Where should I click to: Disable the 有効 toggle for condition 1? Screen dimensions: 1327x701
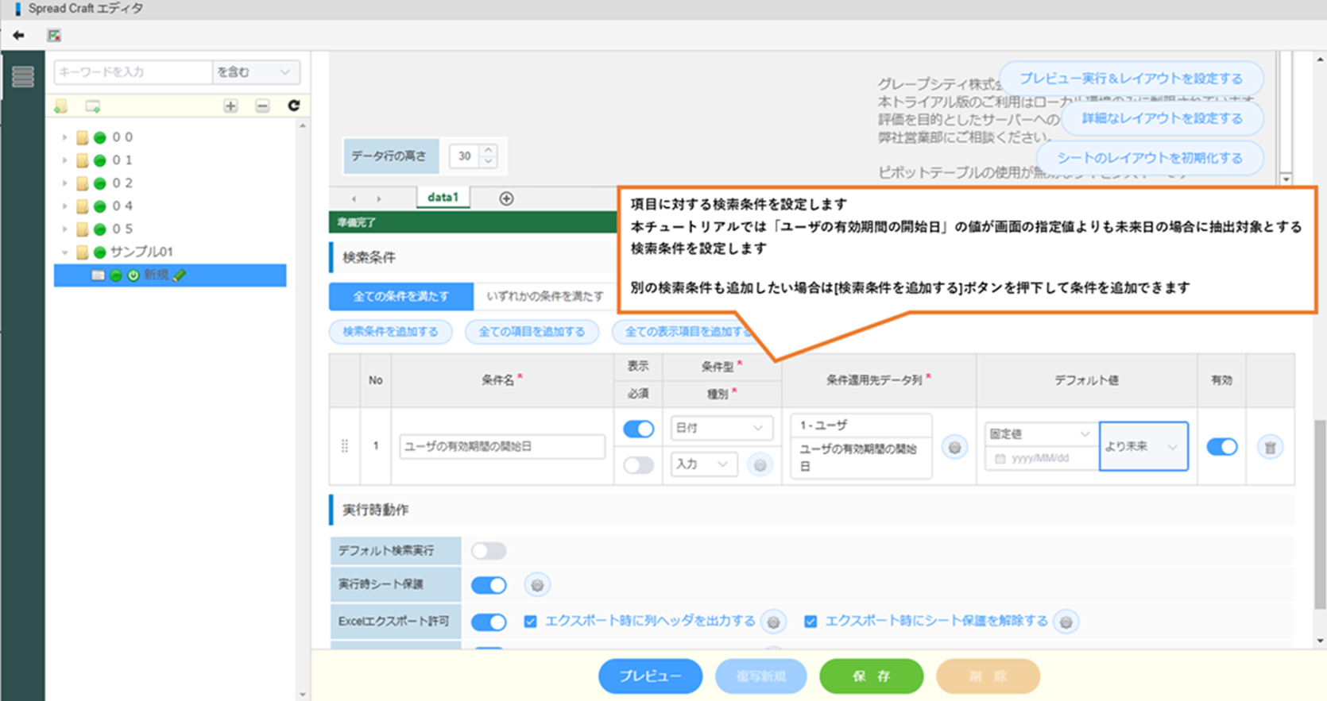[x=1221, y=447]
